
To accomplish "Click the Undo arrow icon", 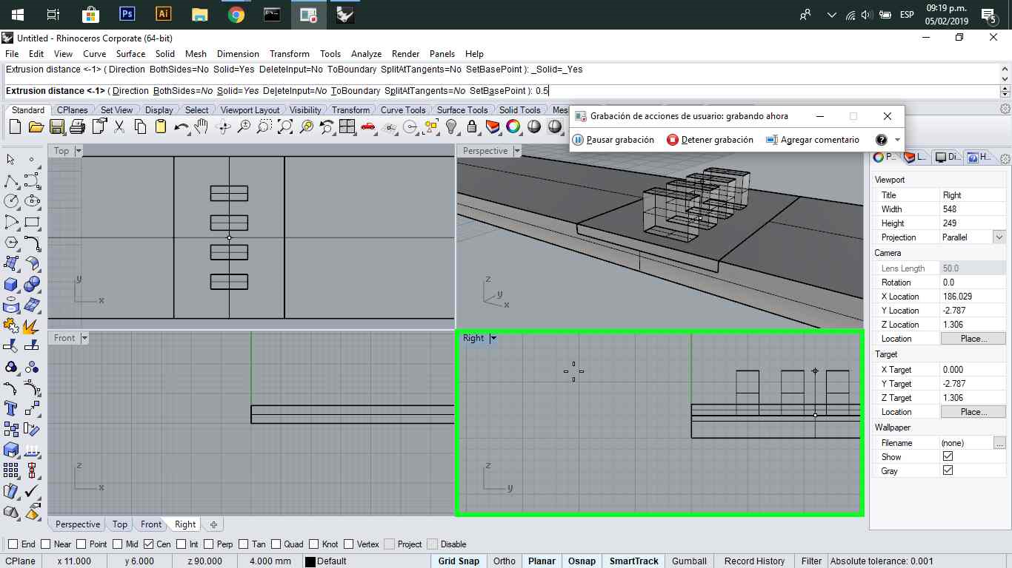I will click(x=181, y=127).
